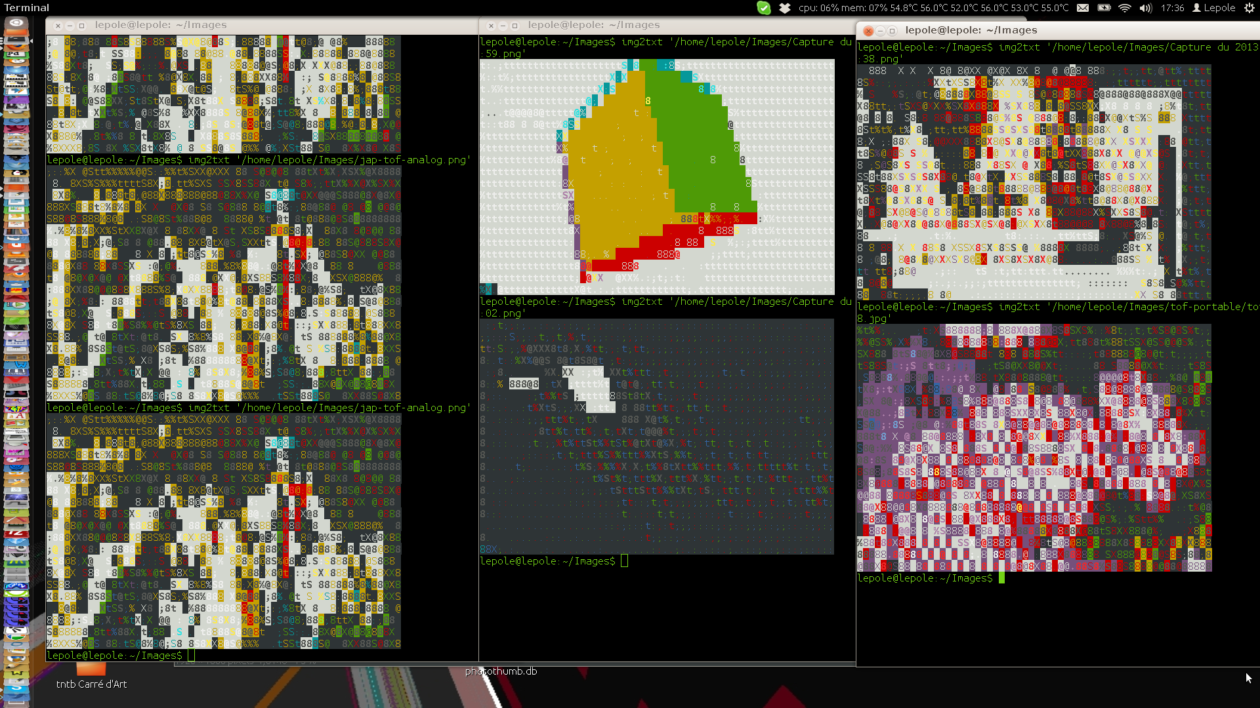Open the cpu/mem temperature monitor menu

(x=933, y=8)
